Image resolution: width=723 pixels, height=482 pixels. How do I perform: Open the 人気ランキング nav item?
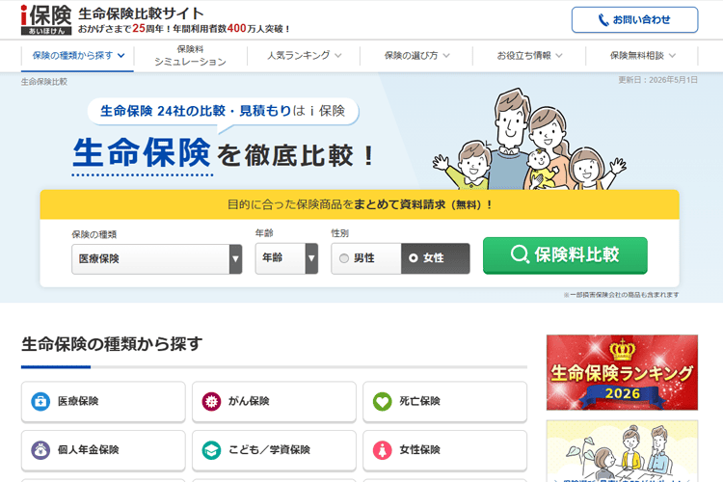point(304,56)
